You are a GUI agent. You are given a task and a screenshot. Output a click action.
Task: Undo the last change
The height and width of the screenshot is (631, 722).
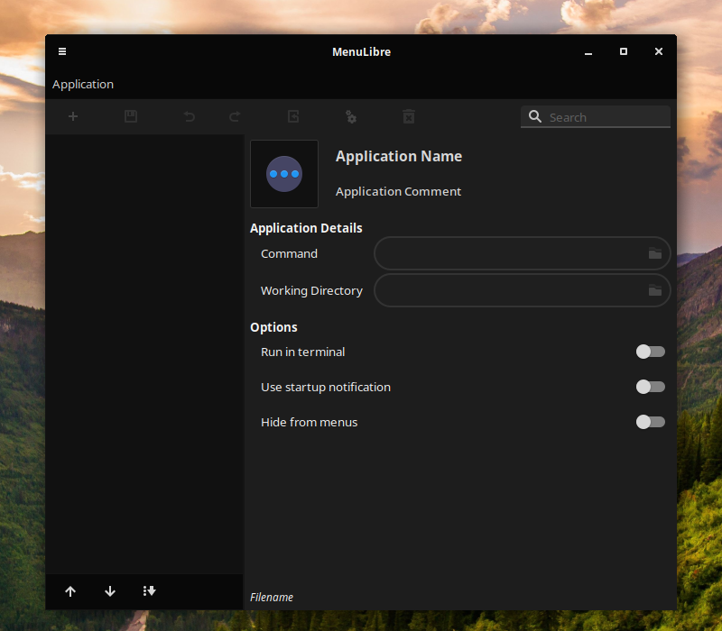coord(188,116)
